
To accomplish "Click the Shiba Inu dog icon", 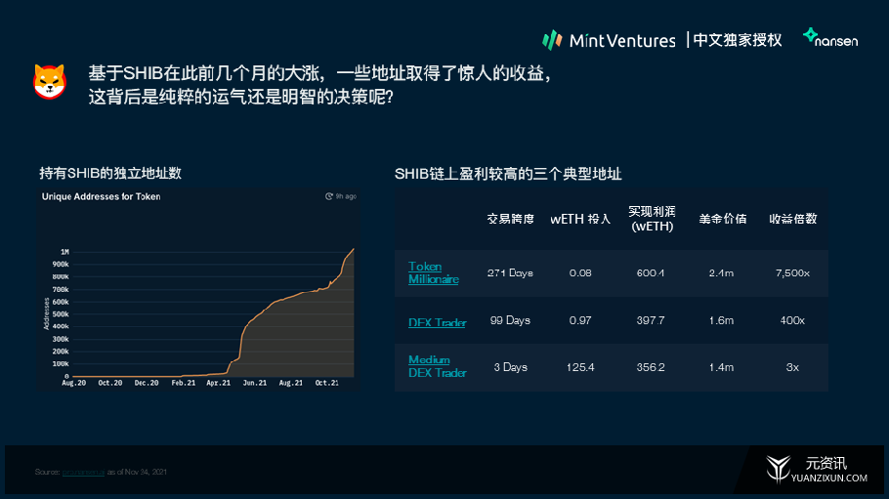I will [x=50, y=82].
